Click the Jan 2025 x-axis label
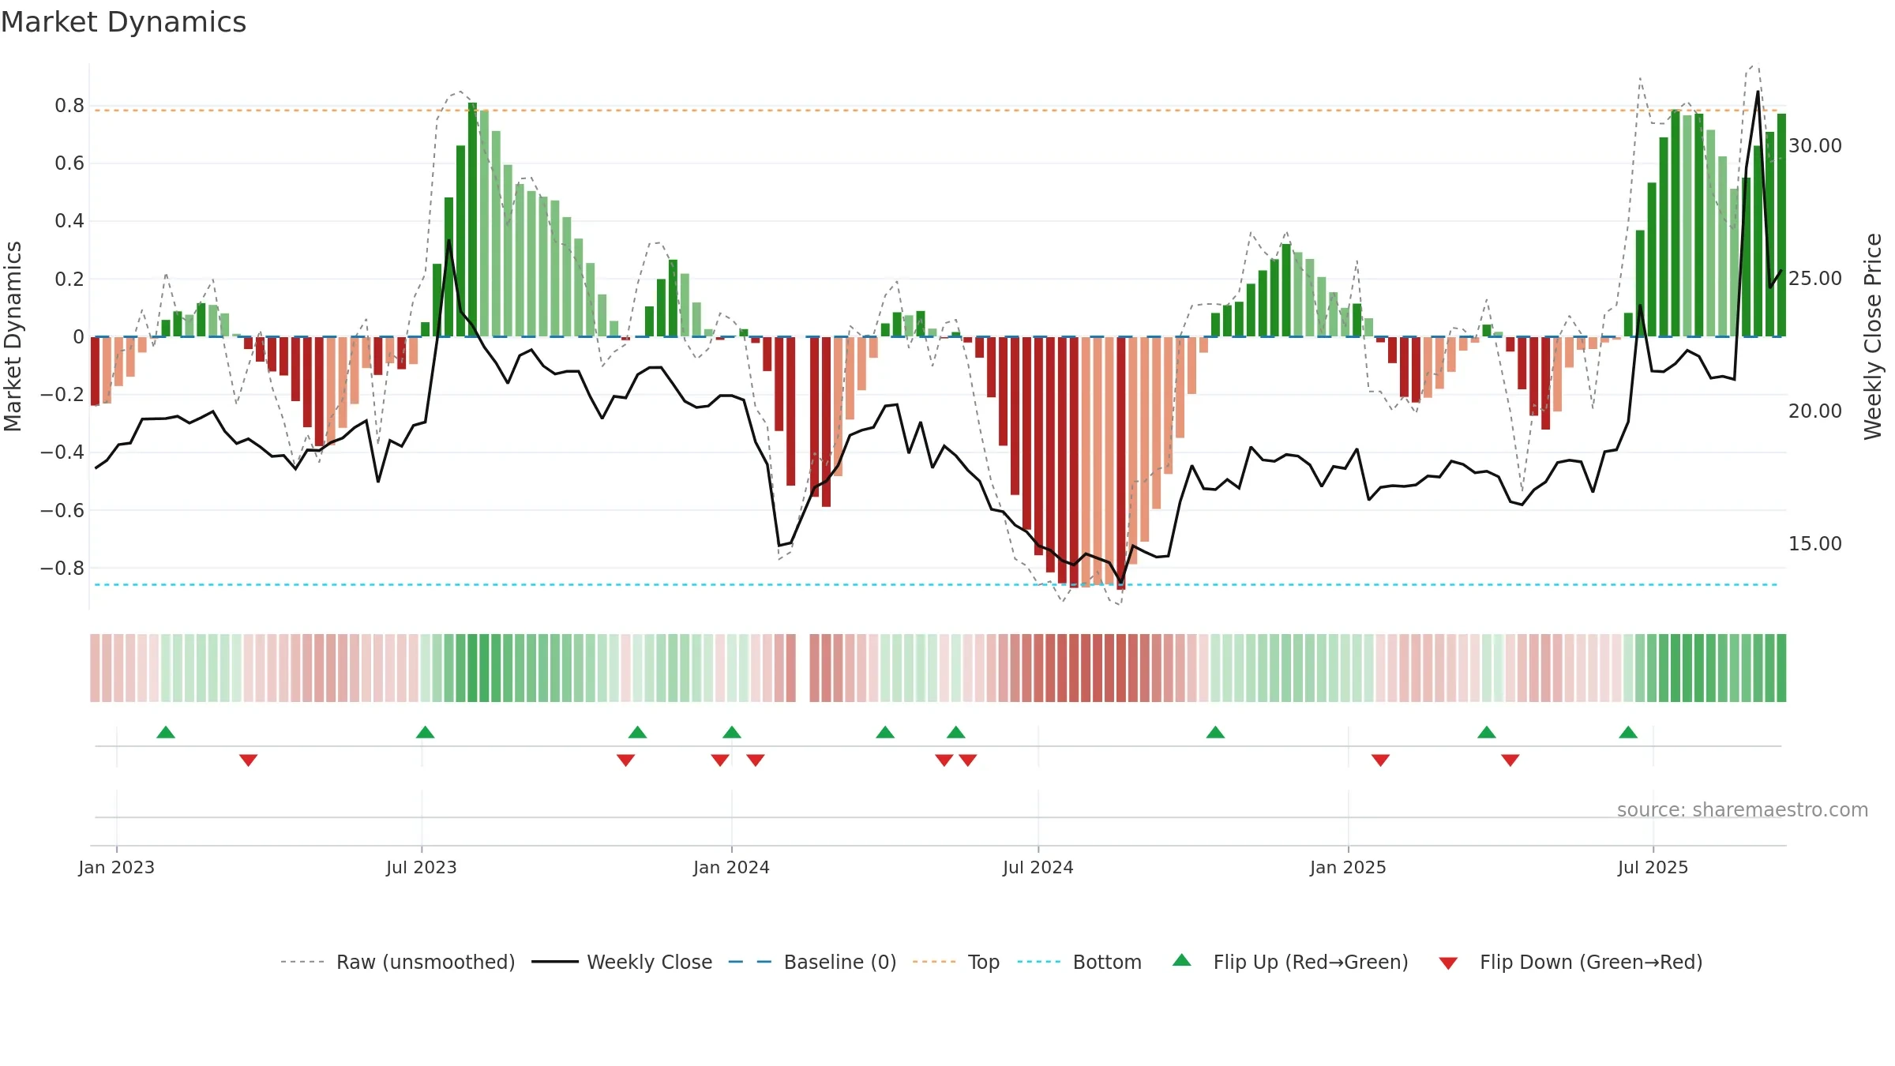The height and width of the screenshot is (1066, 1895). 1349,867
